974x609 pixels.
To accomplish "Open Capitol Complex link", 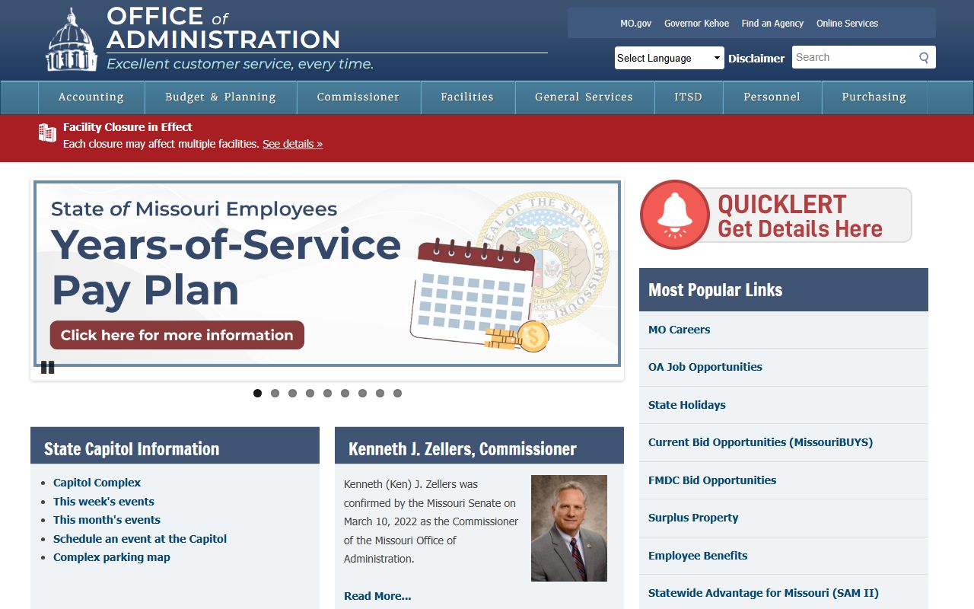I will click(97, 483).
